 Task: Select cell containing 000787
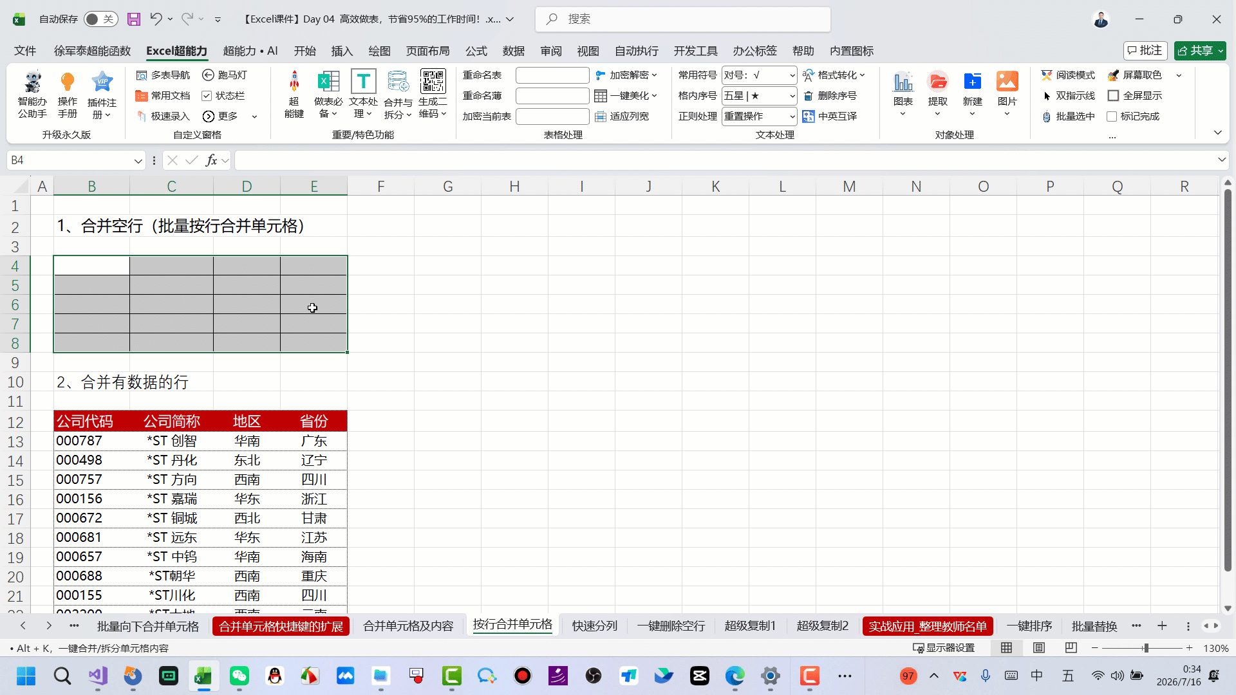click(91, 441)
